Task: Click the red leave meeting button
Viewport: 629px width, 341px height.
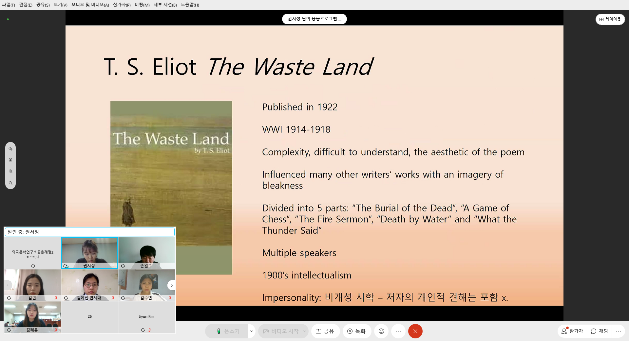Action: click(x=415, y=331)
